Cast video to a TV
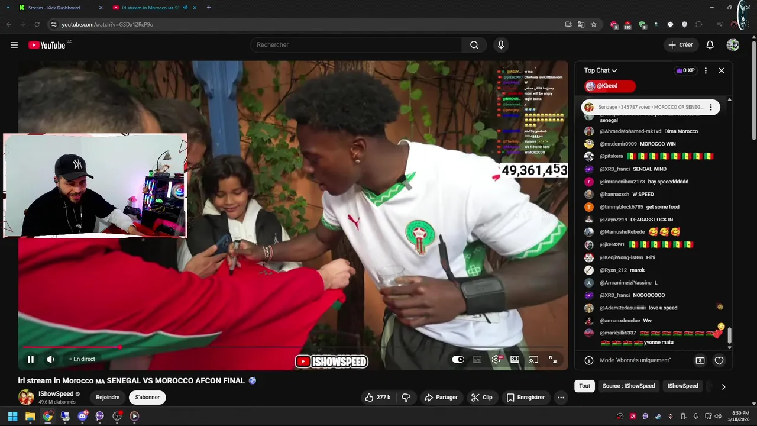757x426 pixels. coord(534,359)
